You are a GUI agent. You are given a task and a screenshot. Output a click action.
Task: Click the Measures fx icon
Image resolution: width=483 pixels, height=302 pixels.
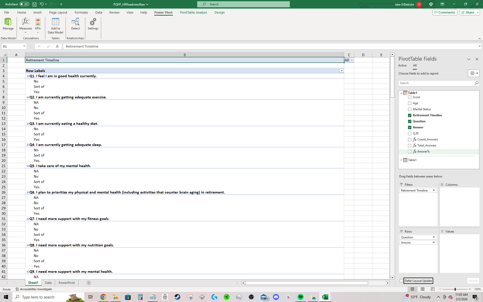[x=25, y=22]
